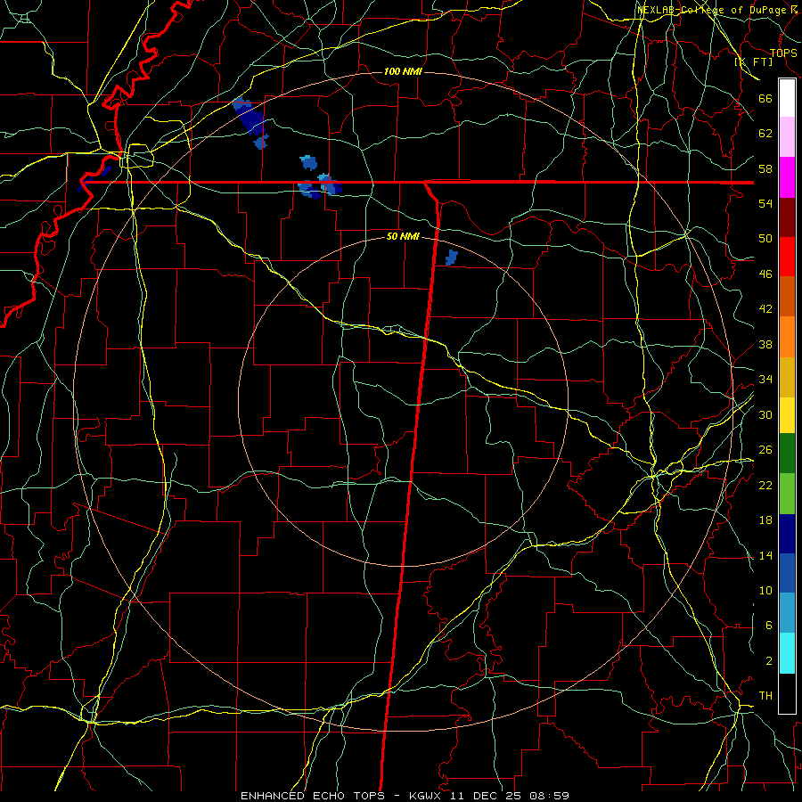
Task: Click the 100 NMI range ring label
Action: (x=403, y=71)
